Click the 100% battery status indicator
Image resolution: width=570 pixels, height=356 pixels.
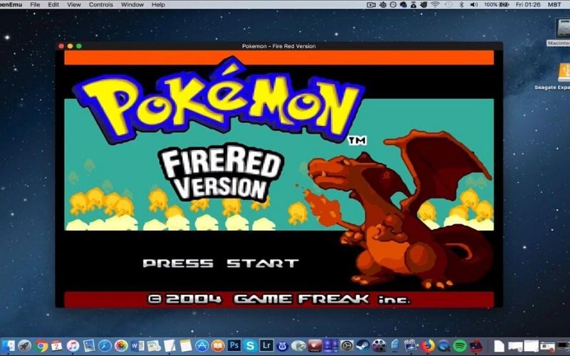coord(496,5)
